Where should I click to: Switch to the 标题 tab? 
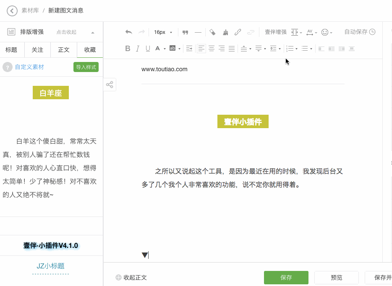tap(11, 50)
